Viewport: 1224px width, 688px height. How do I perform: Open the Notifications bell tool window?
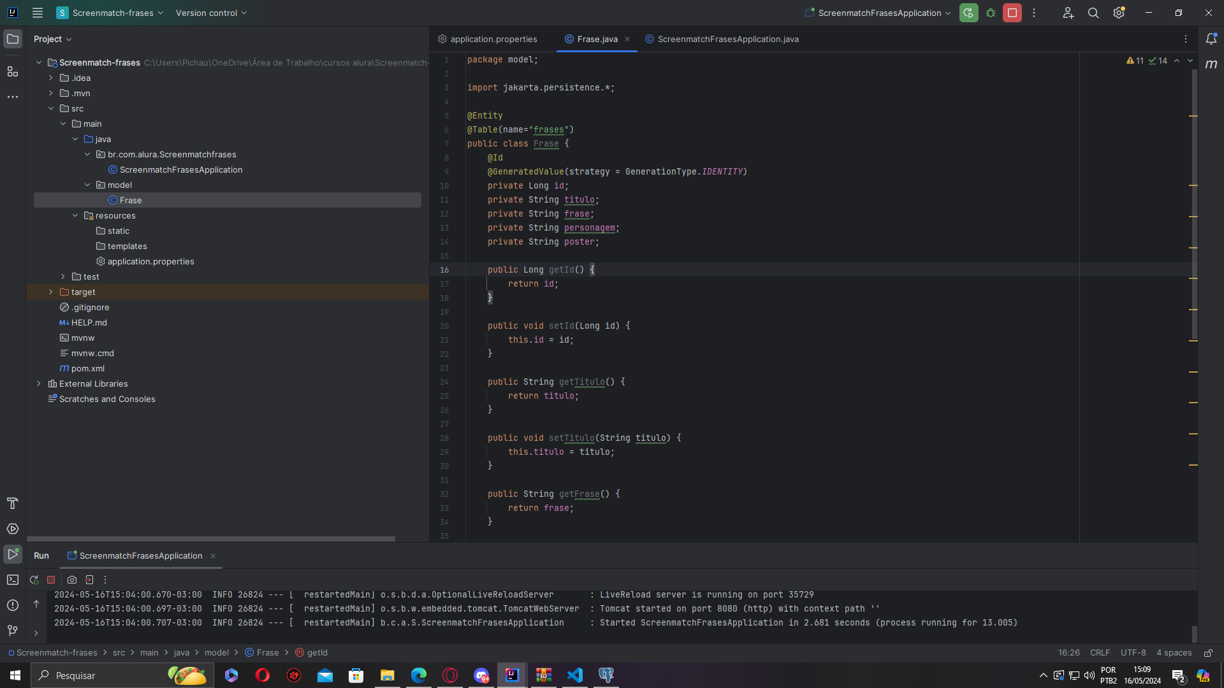(1211, 39)
